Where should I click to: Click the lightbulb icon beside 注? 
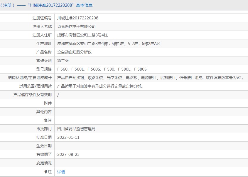[46, 172]
